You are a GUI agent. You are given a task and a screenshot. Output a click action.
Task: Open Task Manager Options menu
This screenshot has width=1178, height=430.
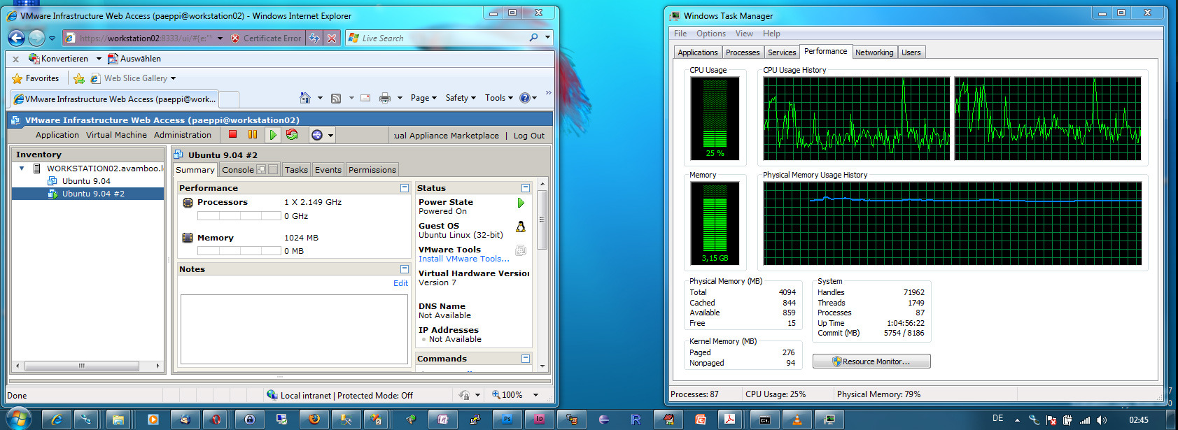click(x=711, y=34)
